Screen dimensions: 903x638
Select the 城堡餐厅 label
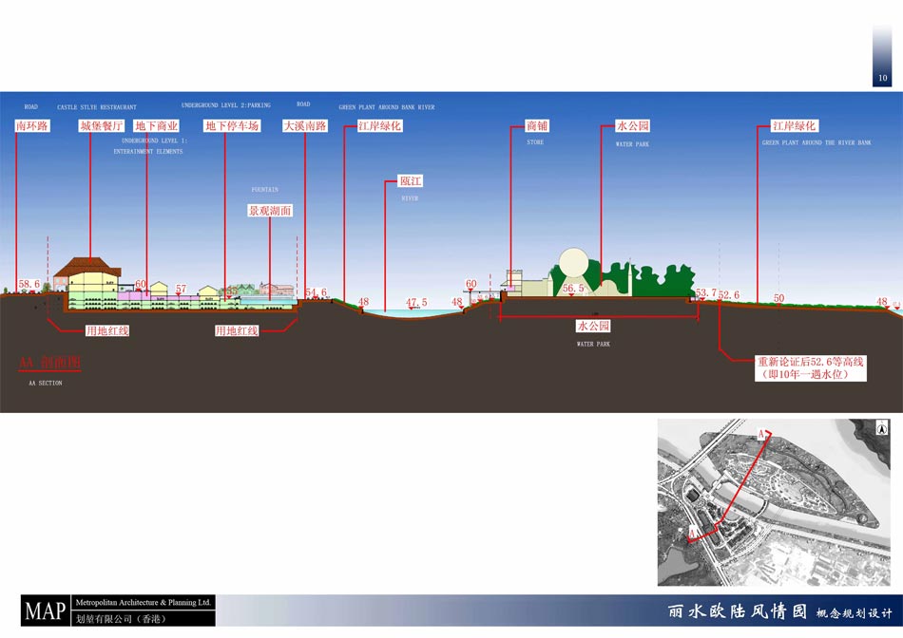pyautogui.click(x=102, y=125)
